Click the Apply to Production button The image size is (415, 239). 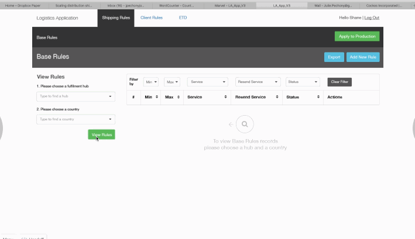click(357, 36)
